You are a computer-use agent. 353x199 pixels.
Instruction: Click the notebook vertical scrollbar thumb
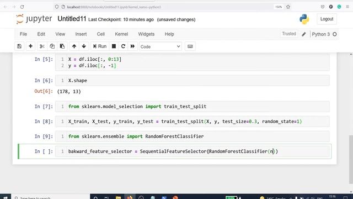pos(351,159)
